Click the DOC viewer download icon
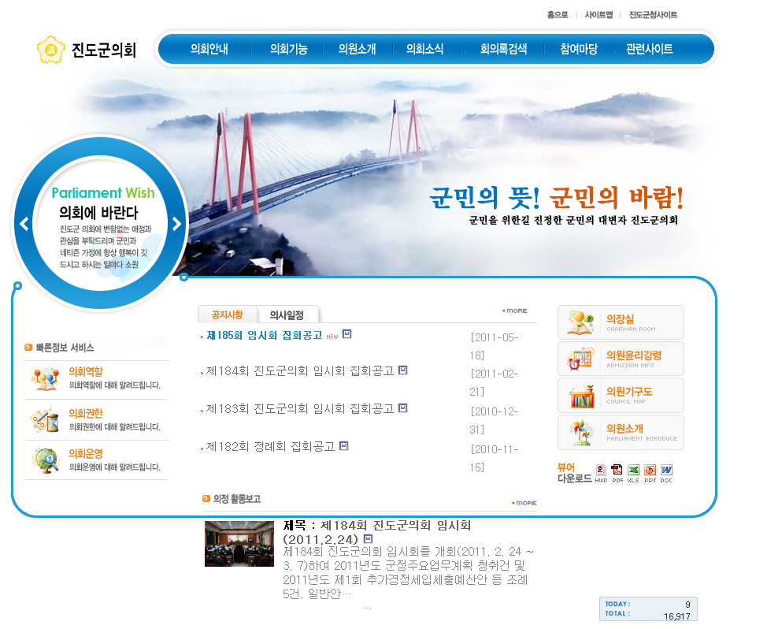The image size is (782, 629). tap(665, 470)
